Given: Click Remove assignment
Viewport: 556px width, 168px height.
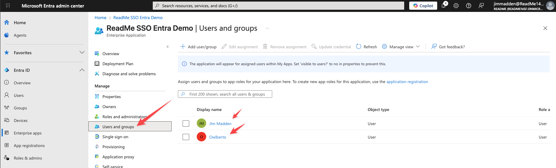Looking at the screenshot, I should point(284,47).
